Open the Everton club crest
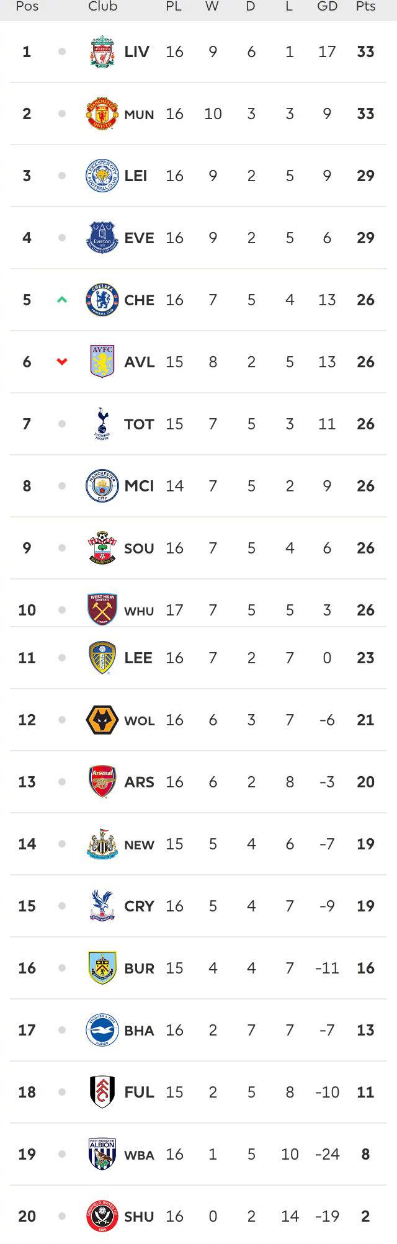 pyautogui.click(x=102, y=238)
